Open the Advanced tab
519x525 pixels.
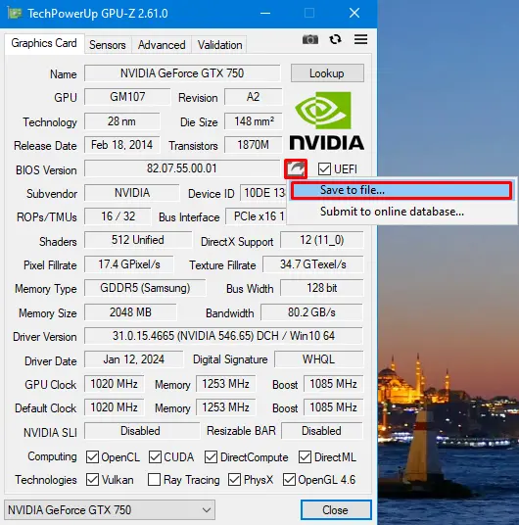click(x=162, y=45)
